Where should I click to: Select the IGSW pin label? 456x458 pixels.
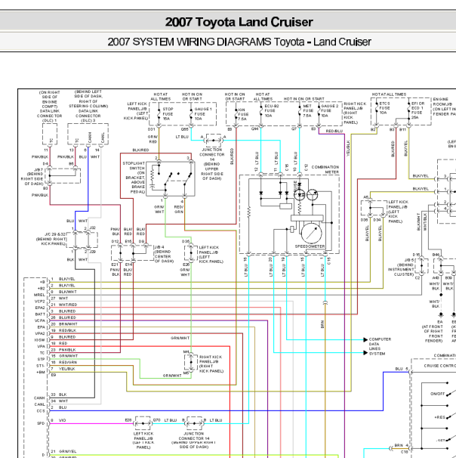(40, 340)
